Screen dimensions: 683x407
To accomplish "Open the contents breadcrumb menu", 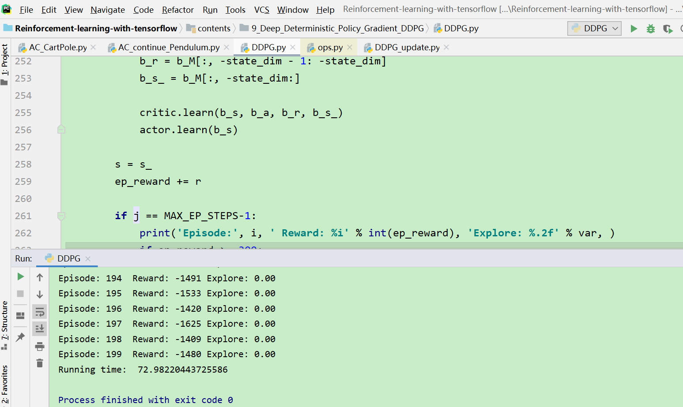I will tap(213, 28).
